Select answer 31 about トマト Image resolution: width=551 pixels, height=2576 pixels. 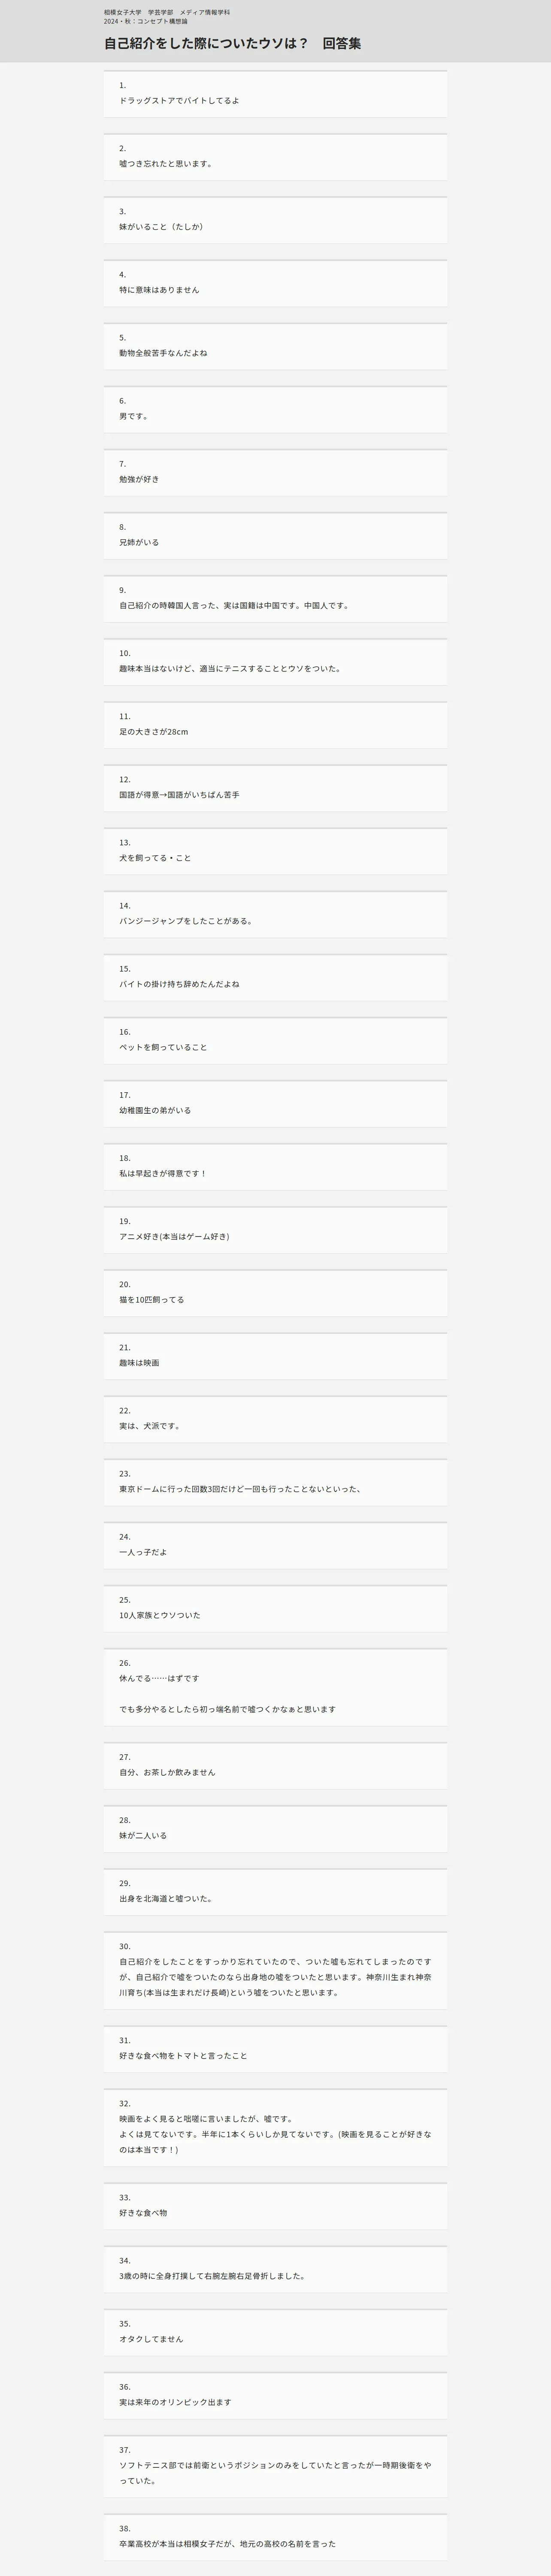(275, 2049)
